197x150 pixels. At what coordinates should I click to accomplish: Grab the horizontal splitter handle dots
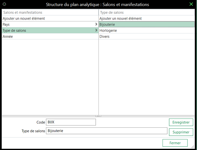click(x=98, y=116)
